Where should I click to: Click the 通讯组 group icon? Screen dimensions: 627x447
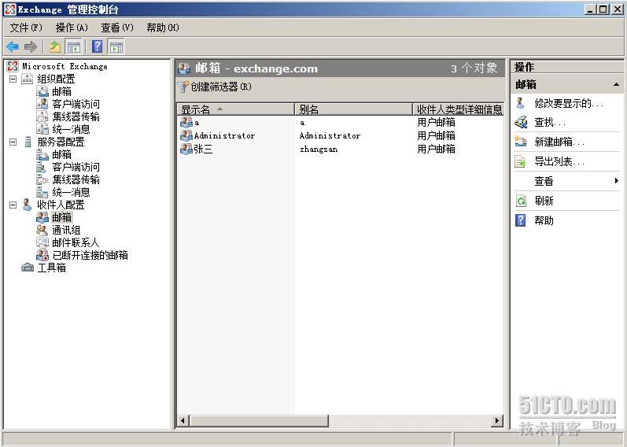pos(42,230)
